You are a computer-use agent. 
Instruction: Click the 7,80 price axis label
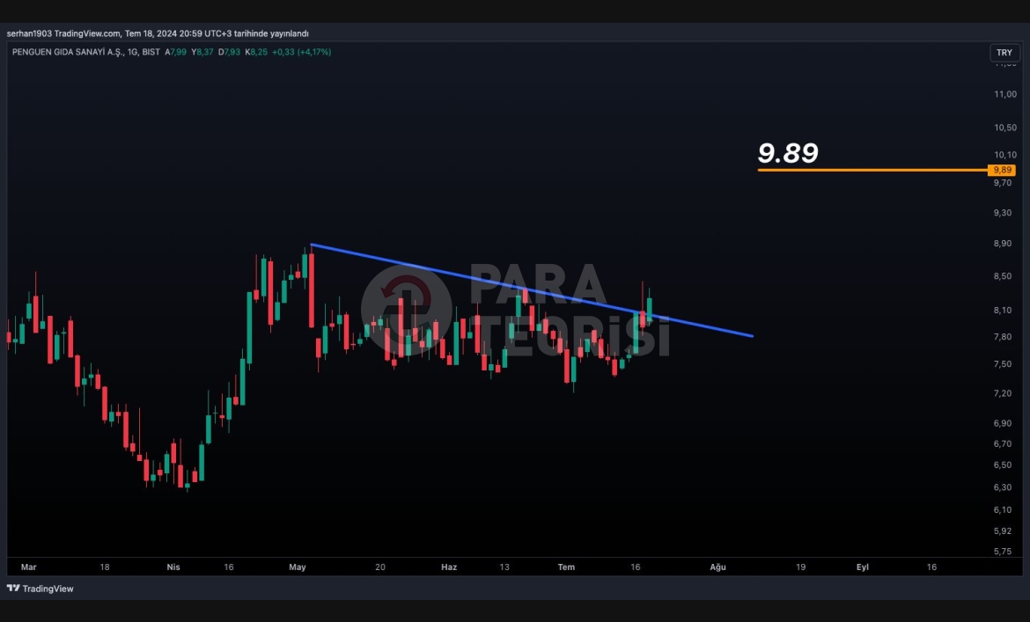click(1003, 337)
